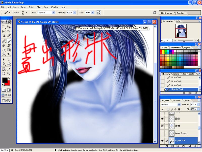This screenshot has height=152, width=202.
Task: Select the Lasso tool
Action: tap(4, 31)
